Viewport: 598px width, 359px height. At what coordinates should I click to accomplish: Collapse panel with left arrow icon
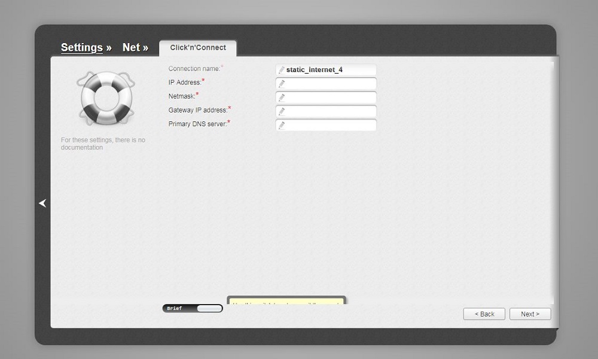(x=42, y=203)
